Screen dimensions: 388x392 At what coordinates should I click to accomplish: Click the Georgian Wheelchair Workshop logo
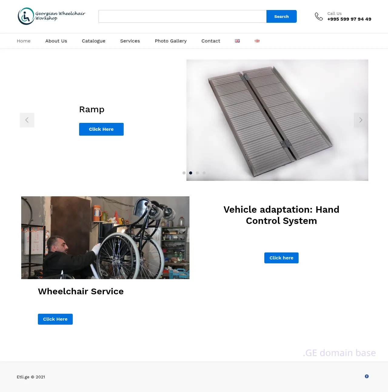tap(52, 16)
